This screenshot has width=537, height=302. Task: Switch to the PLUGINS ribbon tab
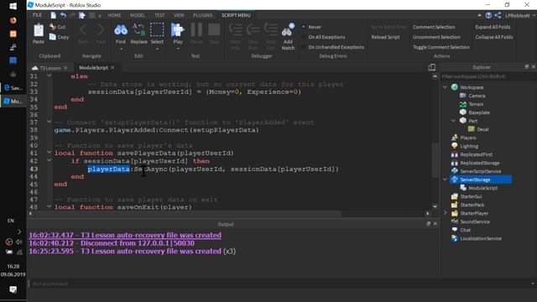click(202, 15)
